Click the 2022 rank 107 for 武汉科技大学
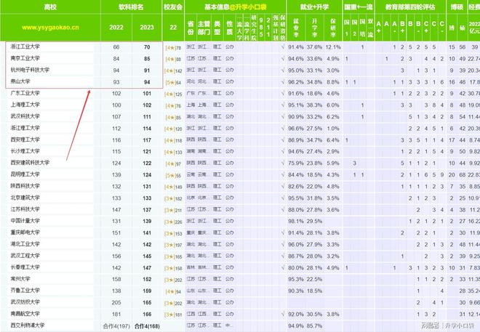 116,117
